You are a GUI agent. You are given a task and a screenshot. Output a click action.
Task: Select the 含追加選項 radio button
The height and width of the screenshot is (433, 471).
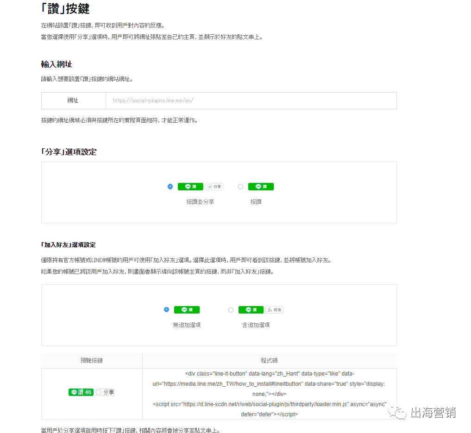pos(231,309)
